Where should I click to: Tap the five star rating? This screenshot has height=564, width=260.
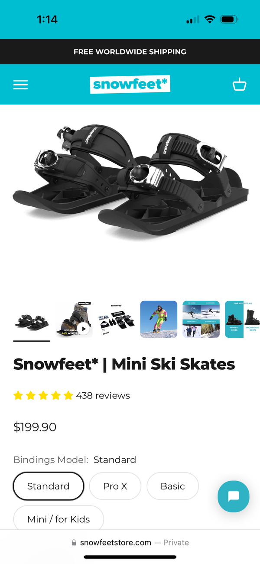point(43,395)
